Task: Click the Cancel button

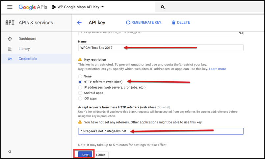Action: click(101, 155)
